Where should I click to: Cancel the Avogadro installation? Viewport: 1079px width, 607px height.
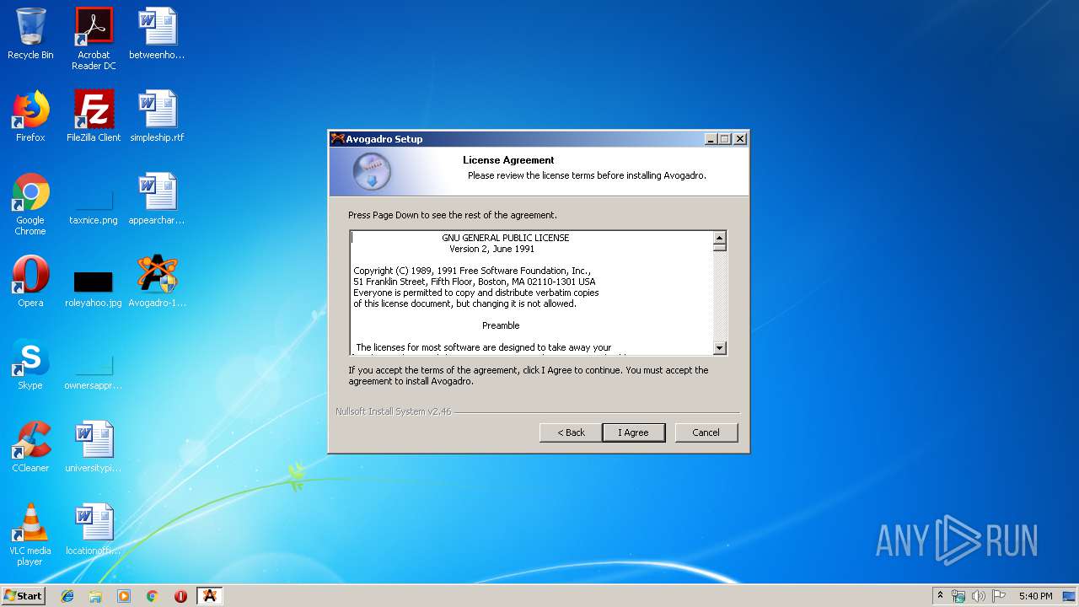pos(706,432)
